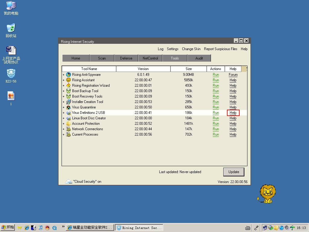Expand the Rising Registration Wizard row
The image size is (309, 232).
63,85
